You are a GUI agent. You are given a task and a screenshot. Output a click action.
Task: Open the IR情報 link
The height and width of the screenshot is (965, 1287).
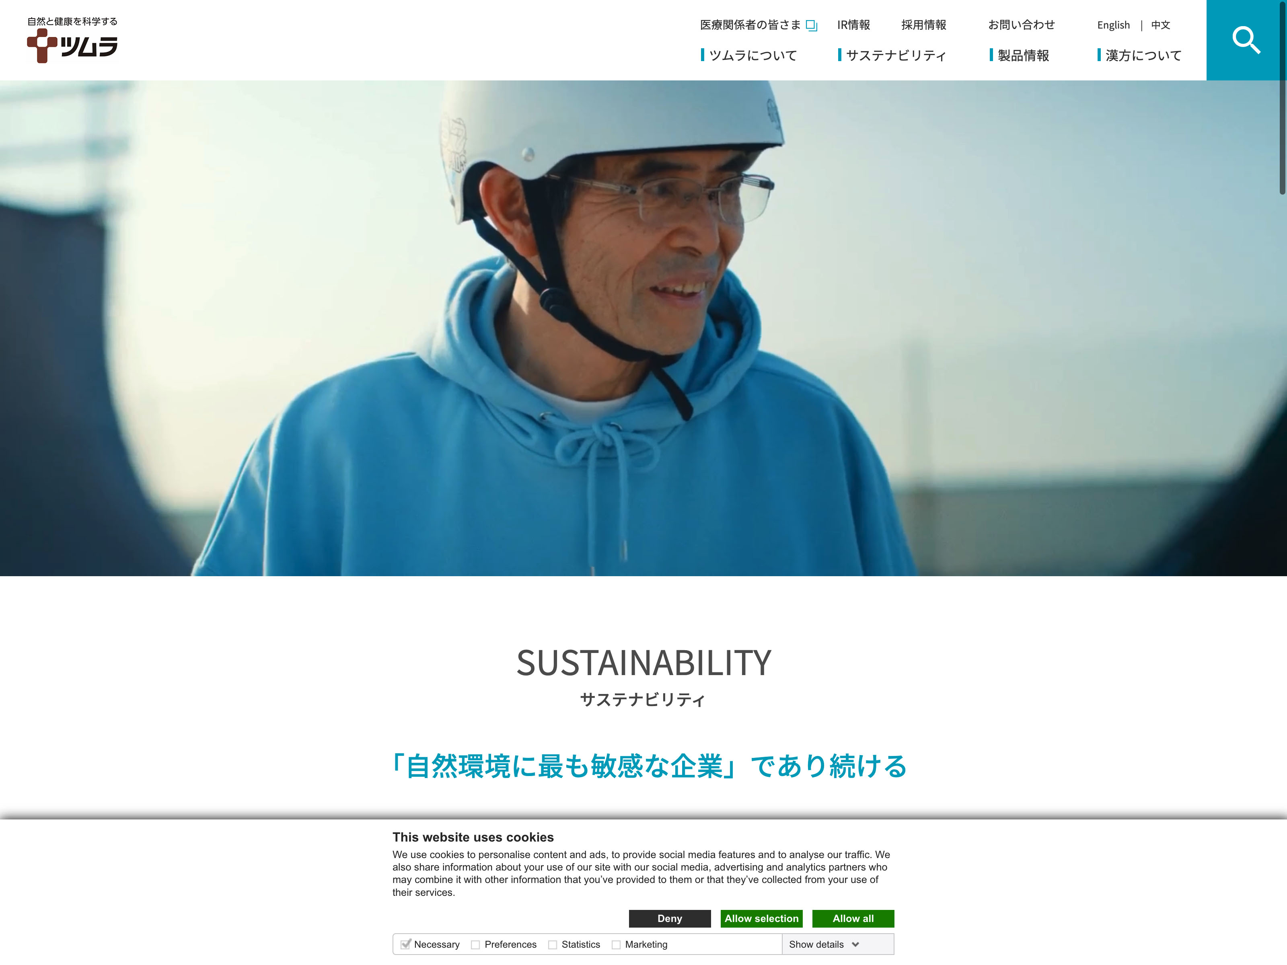pyautogui.click(x=853, y=25)
